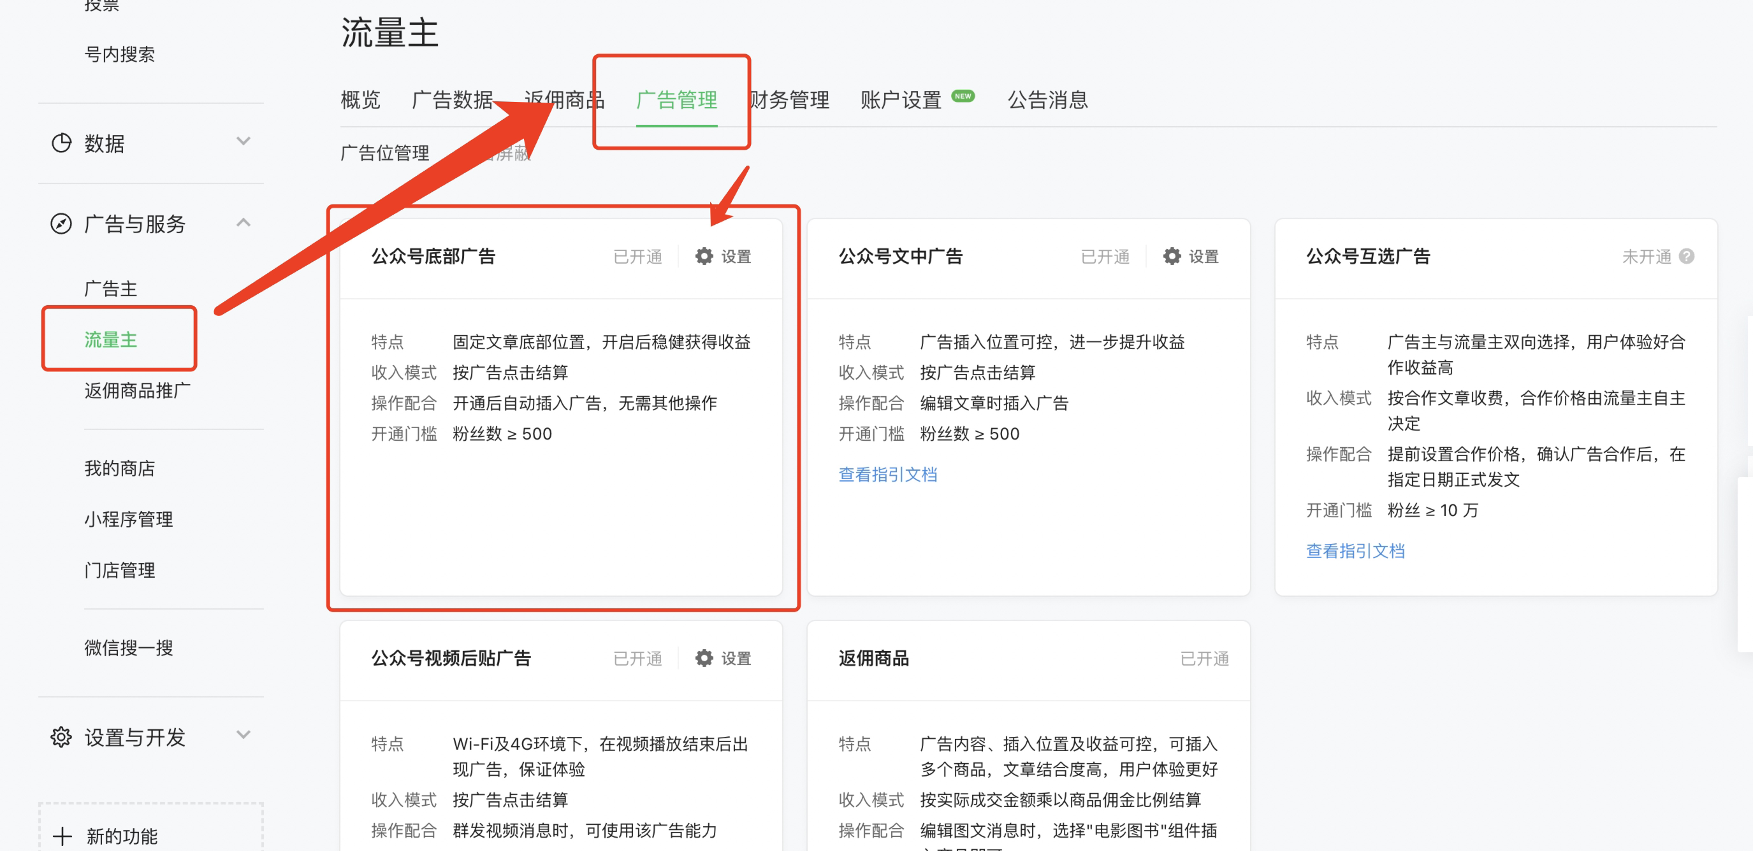Click gear icon on 公众号底部广告 card

[x=704, y=257]
